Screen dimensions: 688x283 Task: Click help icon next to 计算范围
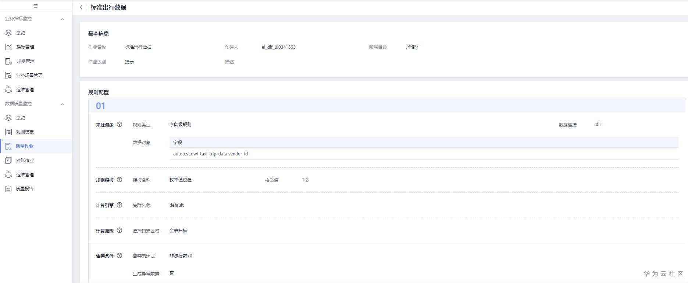point(120,230)
